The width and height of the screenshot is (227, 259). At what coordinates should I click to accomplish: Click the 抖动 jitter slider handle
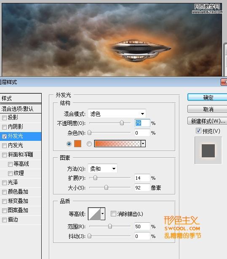pyautogui.click(x=89, y=236)
